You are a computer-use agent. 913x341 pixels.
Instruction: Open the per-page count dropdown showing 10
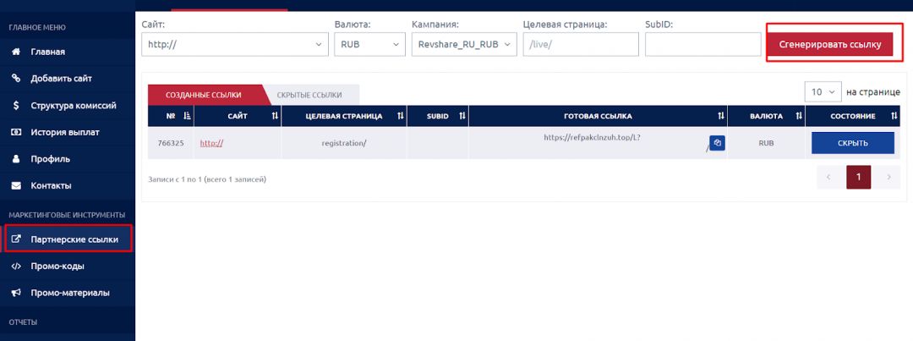tap(823, 91)
